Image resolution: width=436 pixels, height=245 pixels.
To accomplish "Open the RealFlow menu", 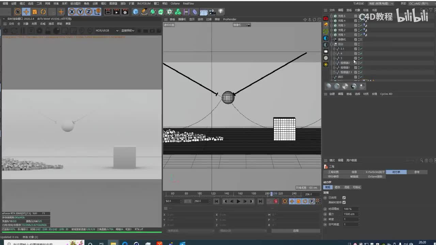I will tap(188, 3).
